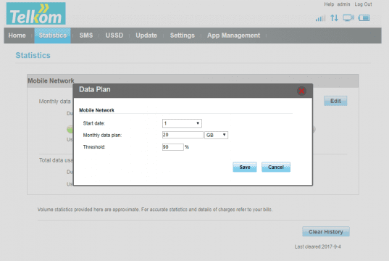Click the Start date label
389x261 pixels.
(94, 123)
